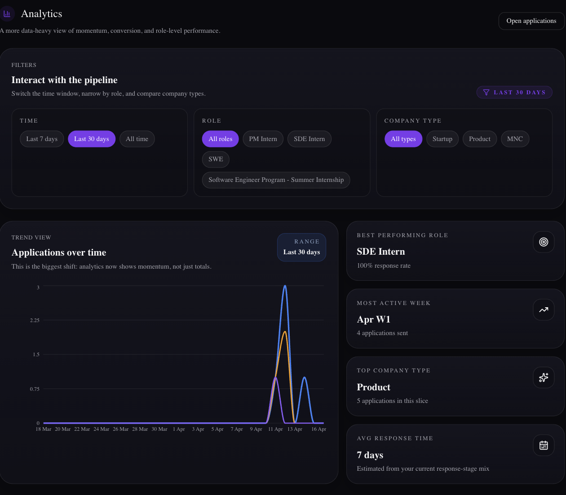Image resolution: width=566 pixels, height=495 pixels.
Task: Click the LAST 30 DAYS filter badge label
Action: [520, 93]
